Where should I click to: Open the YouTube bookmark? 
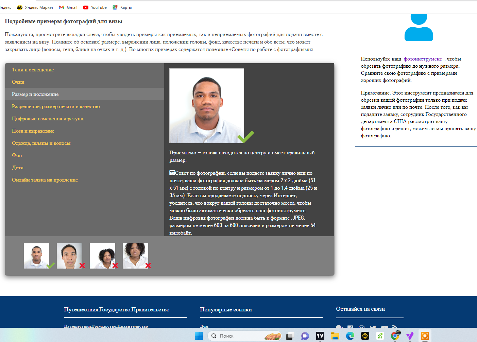[95, 7]
